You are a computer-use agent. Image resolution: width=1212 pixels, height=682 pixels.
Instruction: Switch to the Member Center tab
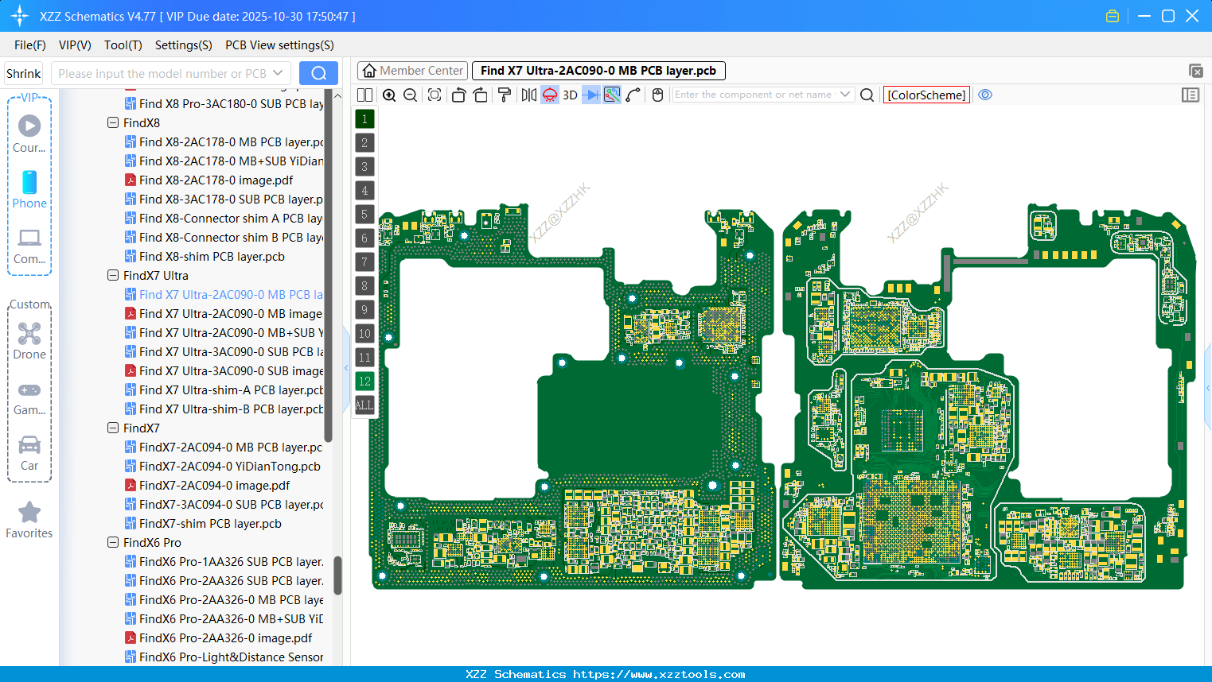(411, 70)
